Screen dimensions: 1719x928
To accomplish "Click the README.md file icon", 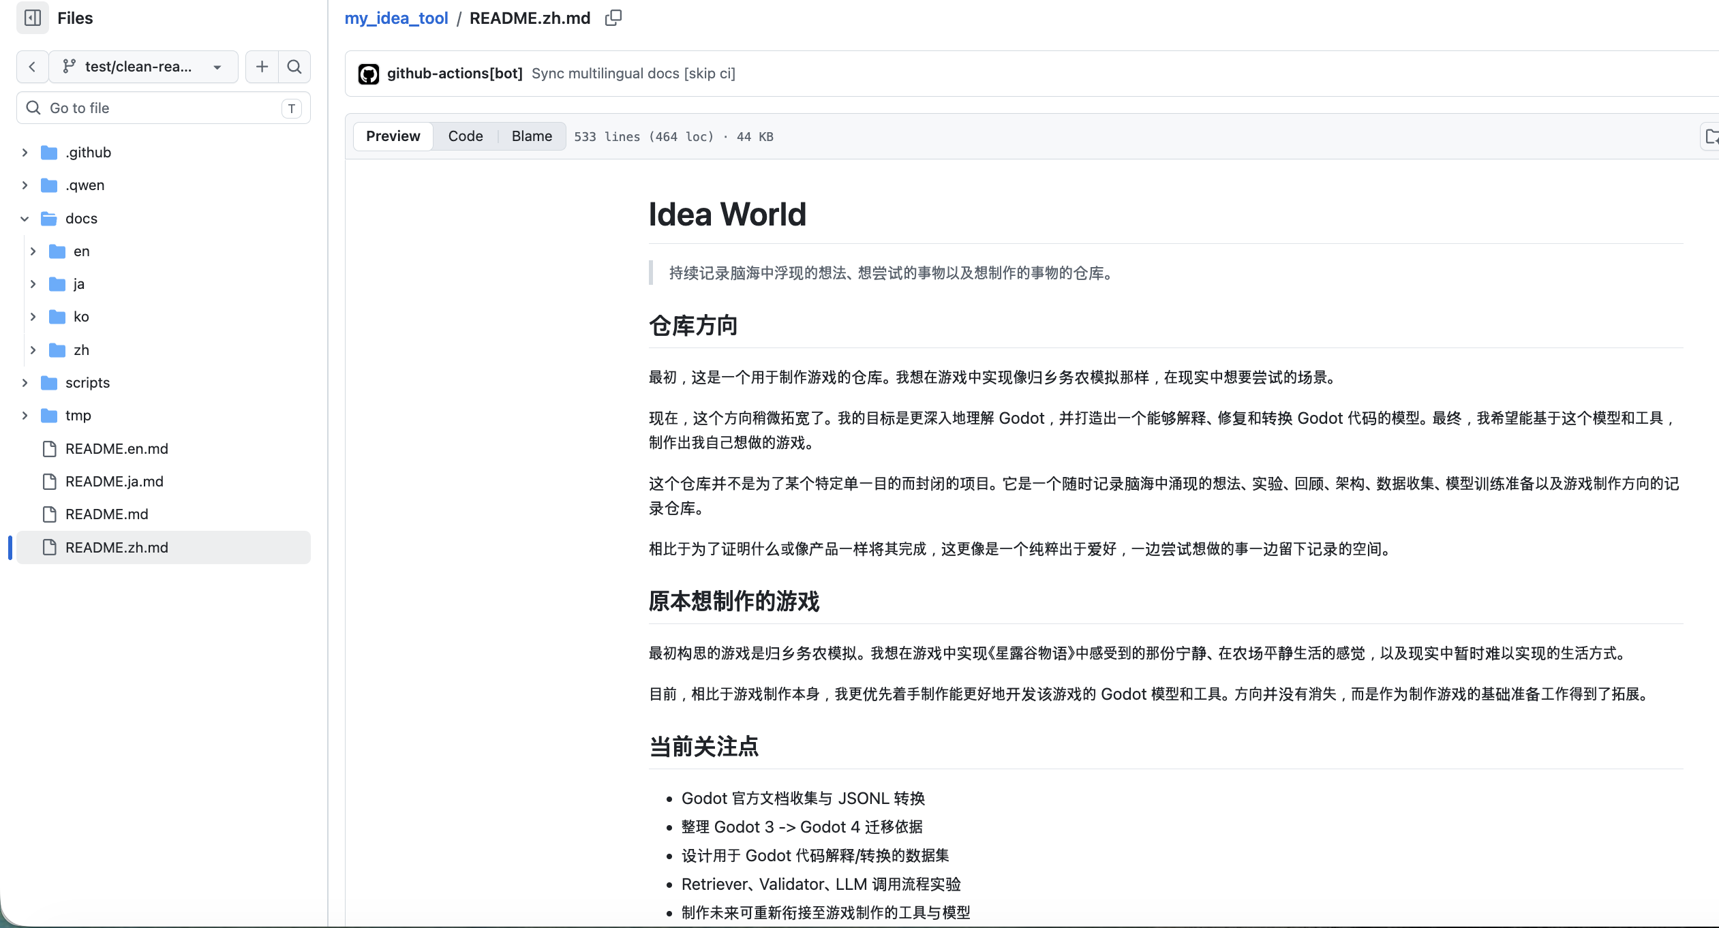I will [49, 514].
